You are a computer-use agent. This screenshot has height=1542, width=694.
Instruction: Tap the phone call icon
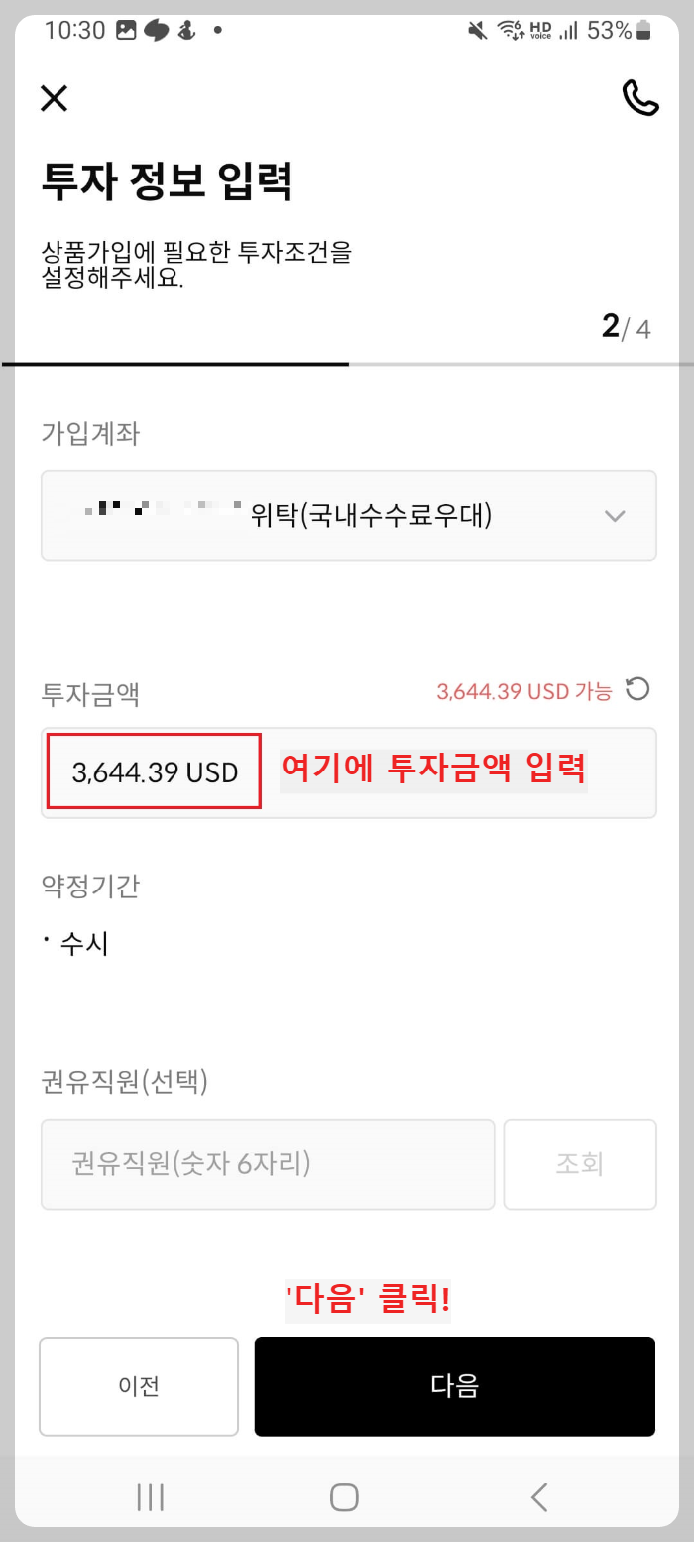[640, 99]
